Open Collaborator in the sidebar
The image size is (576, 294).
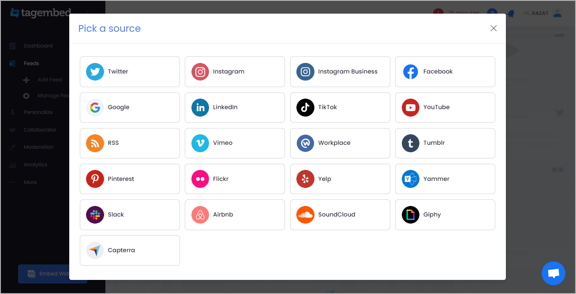(x=40, y=130)
